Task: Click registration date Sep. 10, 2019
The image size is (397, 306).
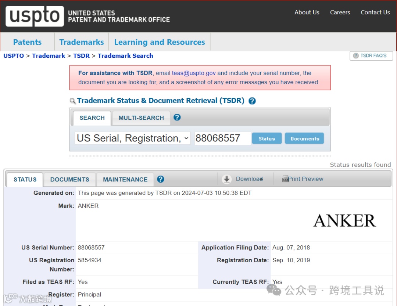Action: (291, 260)
